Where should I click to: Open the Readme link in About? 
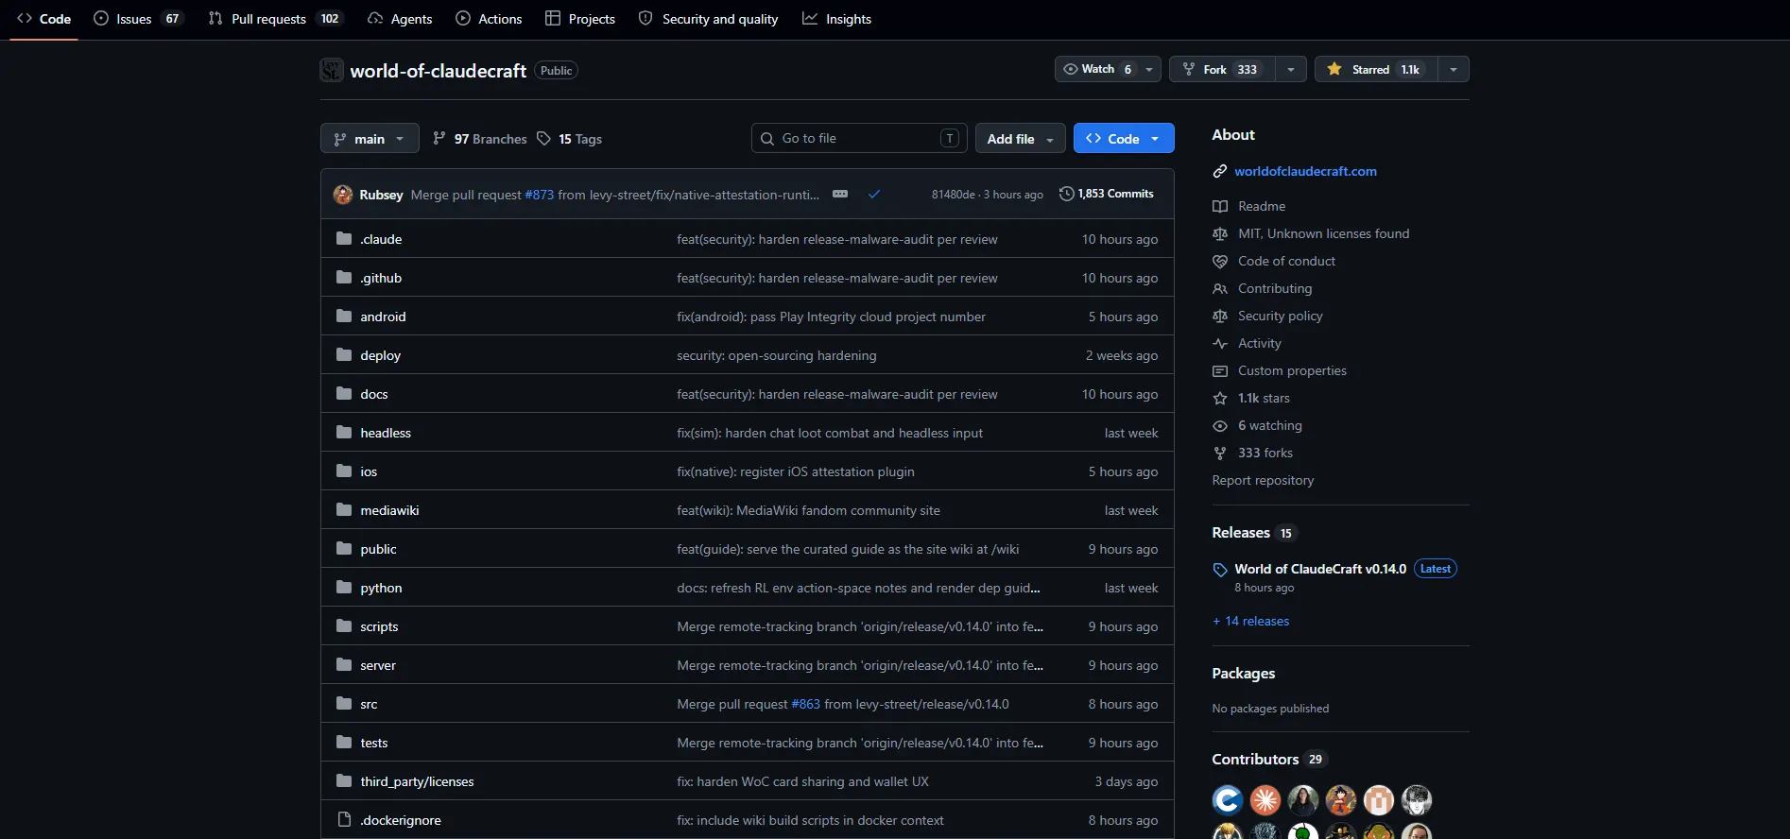[x=1262, y=206]
